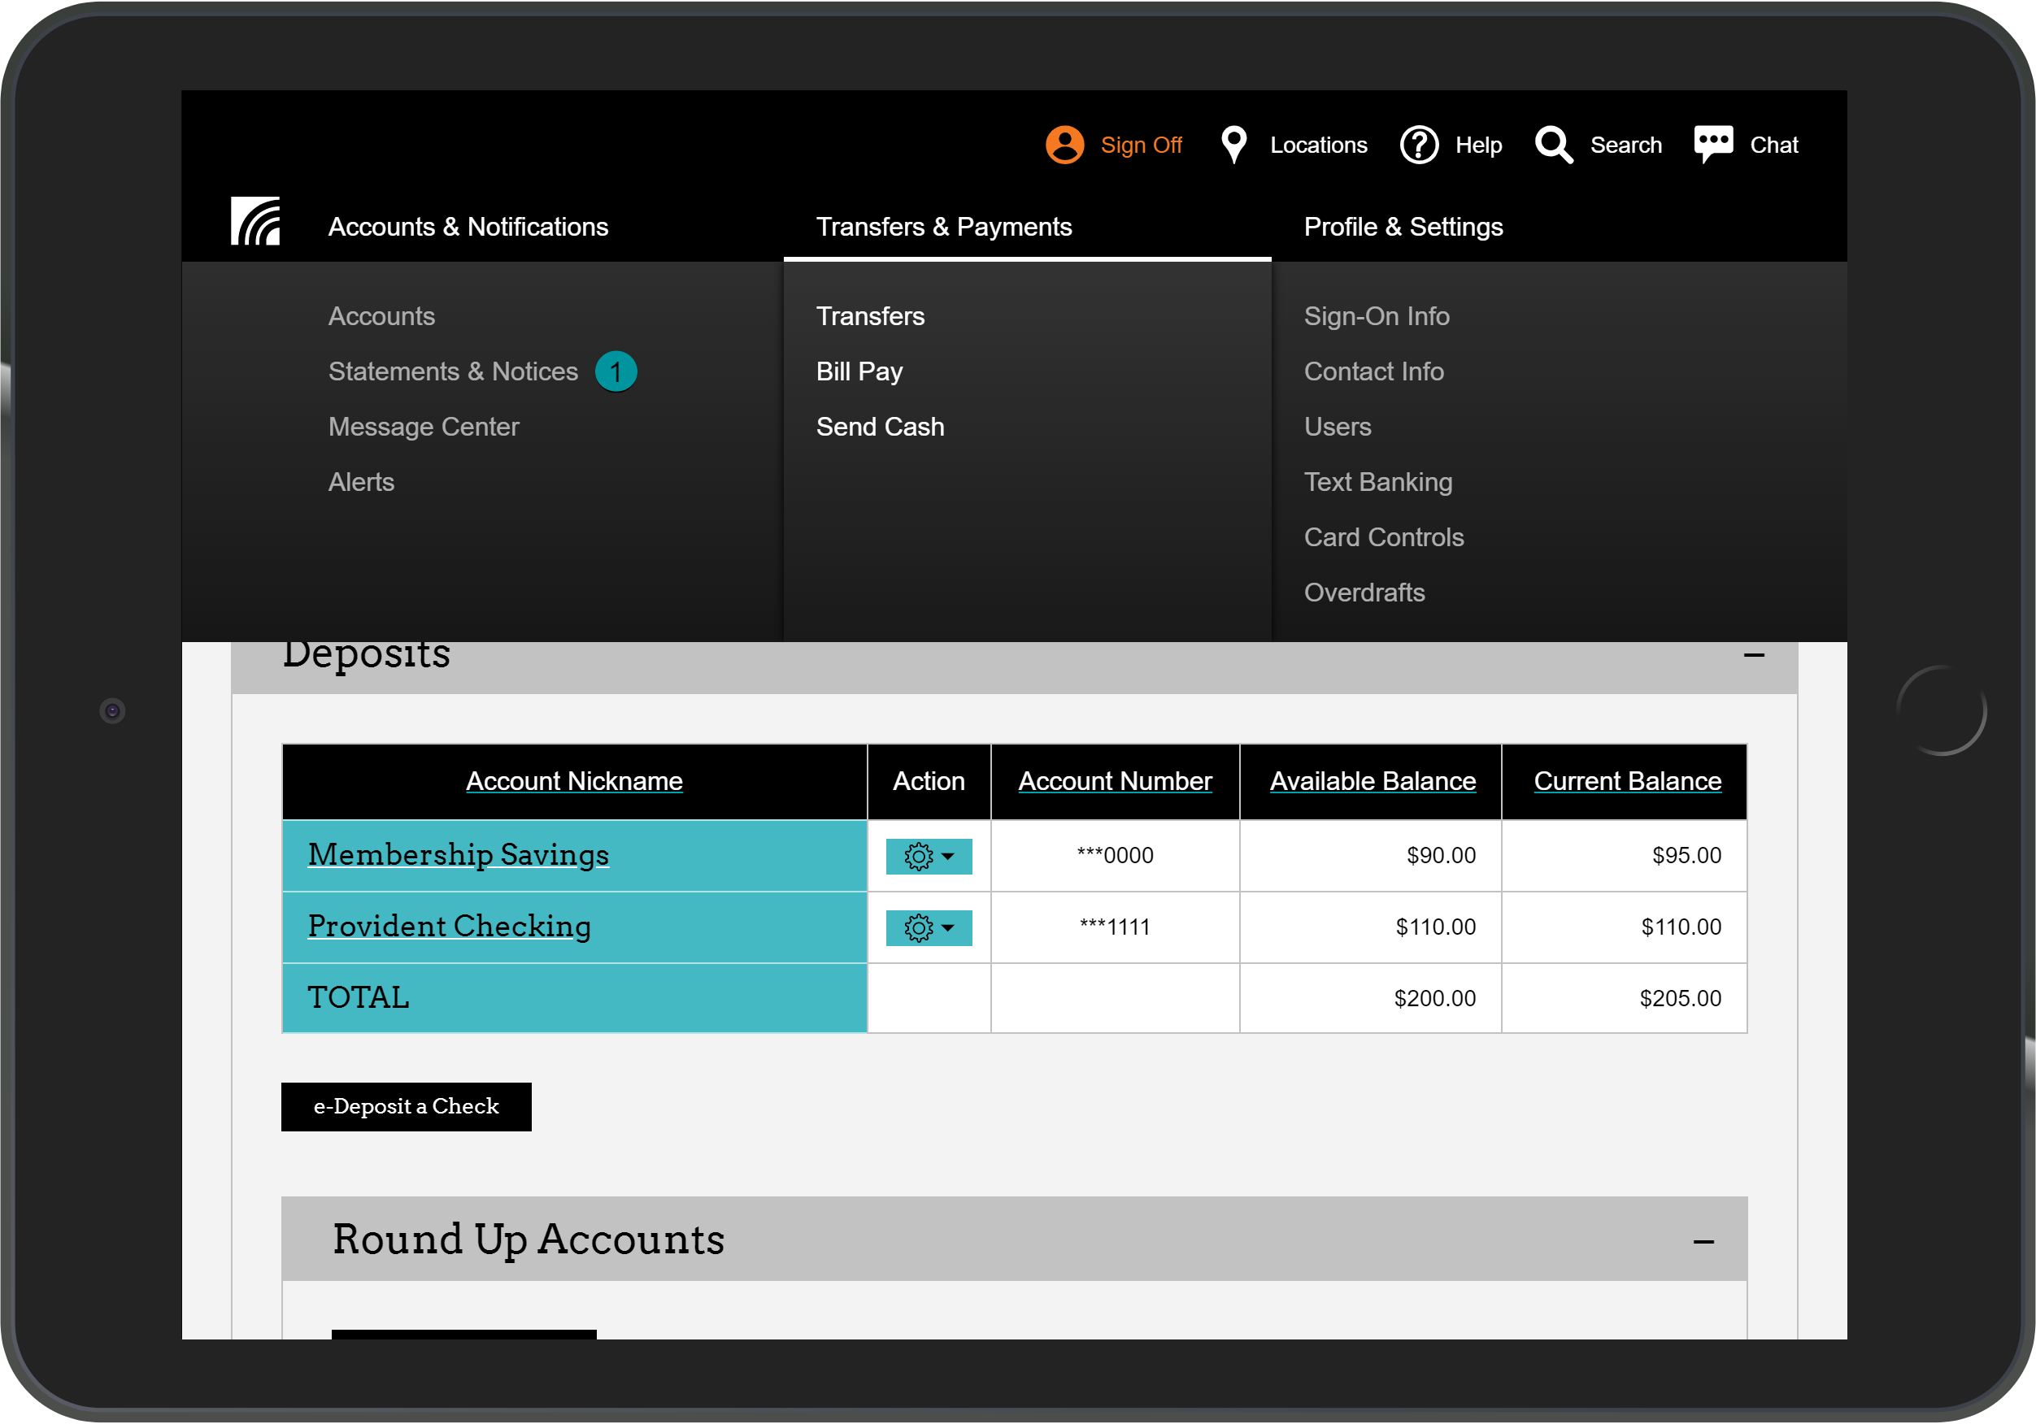Open Chat via the speech bubble icon
The image size is (2036, 1424).
click(x=1712, y=144)
